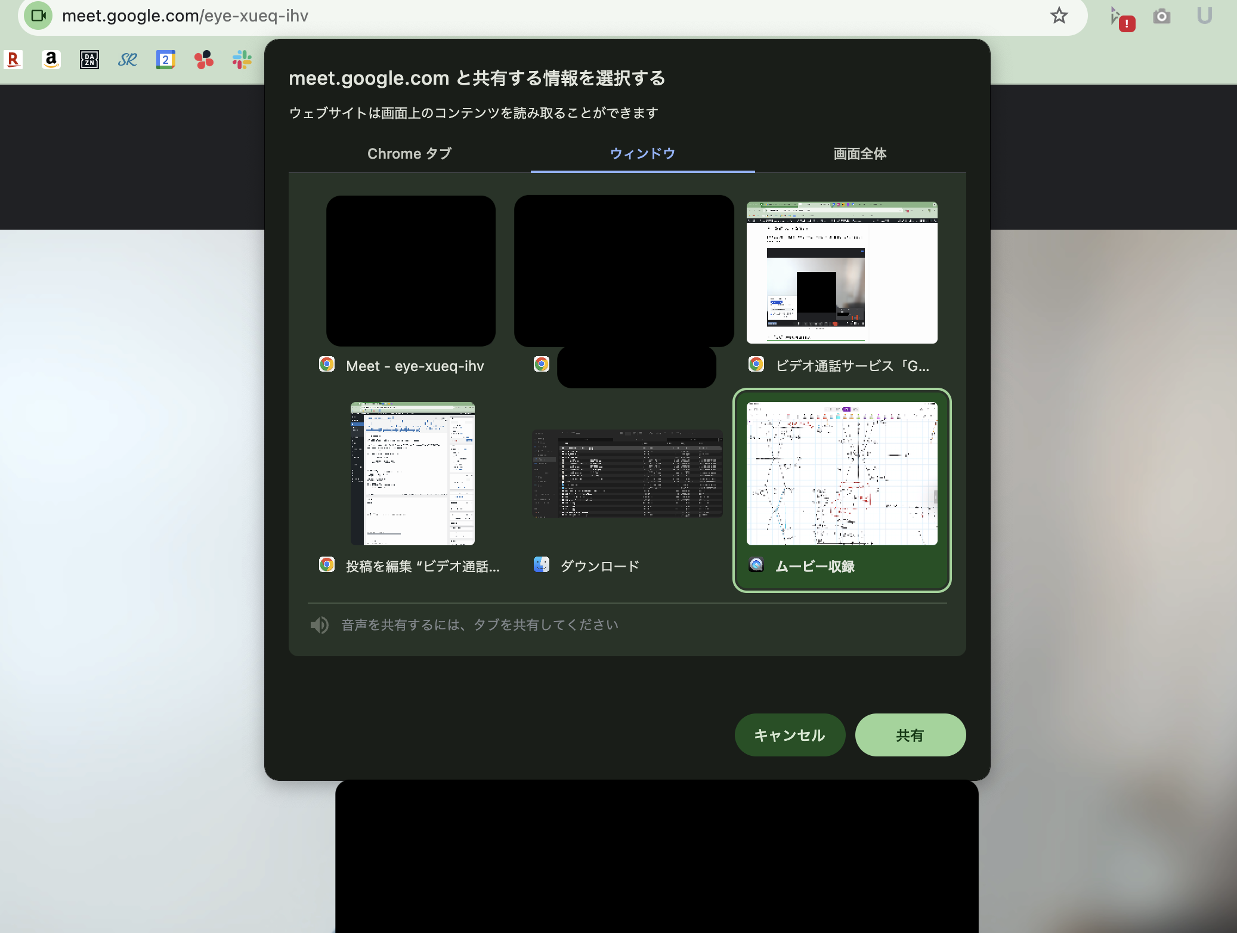Click the ムービー収録 label
The width and height of the screenshot is (1237, 933).
click(815, 567)
